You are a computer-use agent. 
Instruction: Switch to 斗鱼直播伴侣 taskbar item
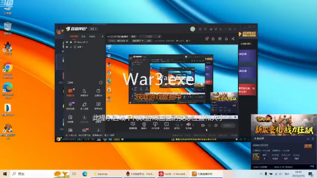[206, 174]
